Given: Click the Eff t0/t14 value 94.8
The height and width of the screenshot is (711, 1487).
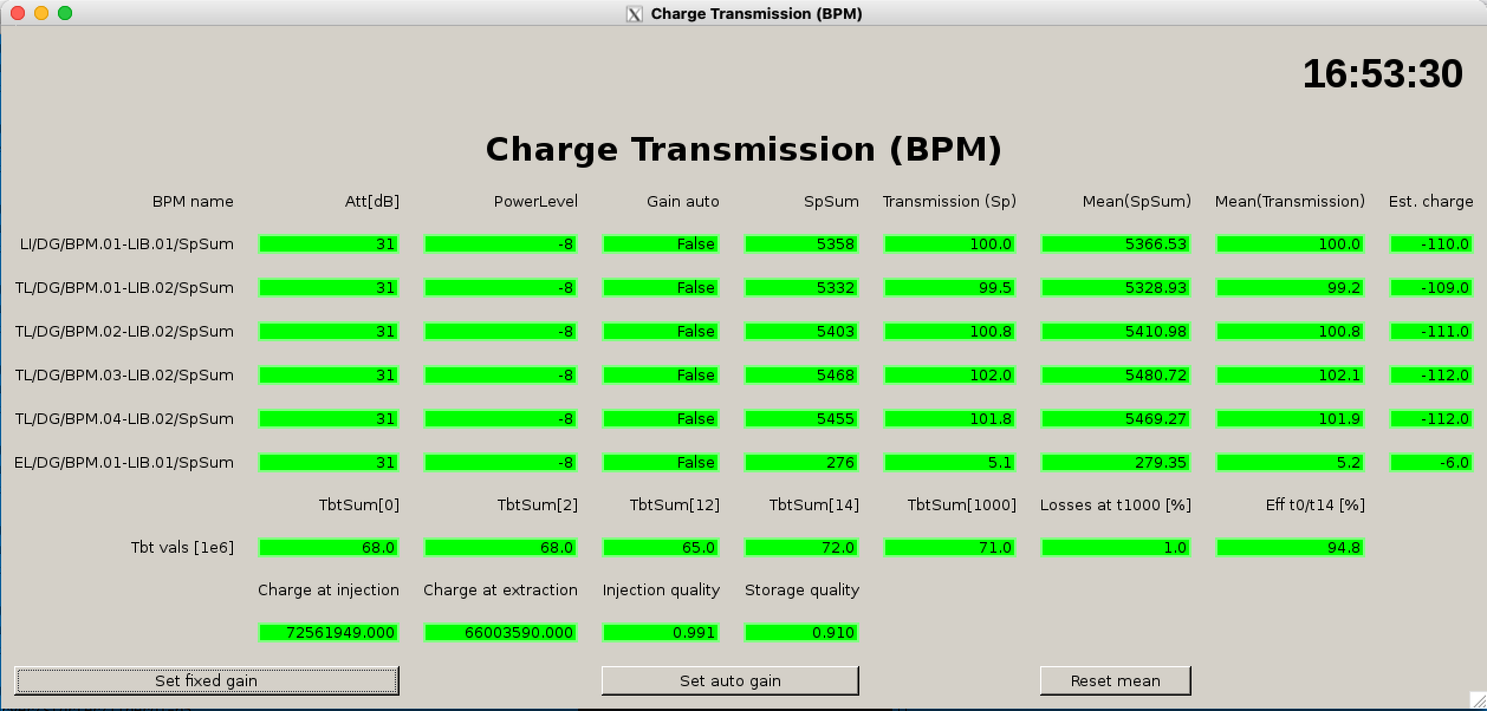Looking at the screenshot, I should 1290,547.
